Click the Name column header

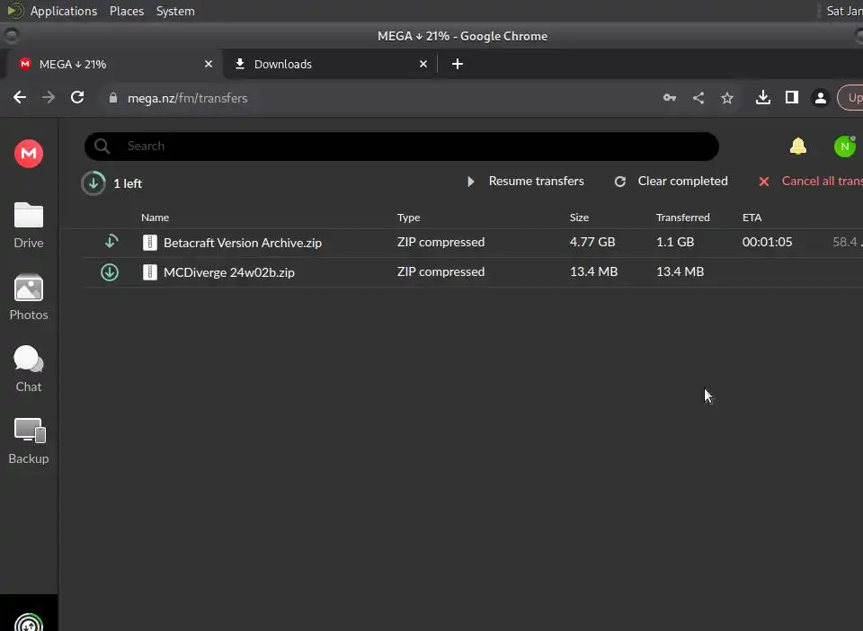[x=155, y=218]
